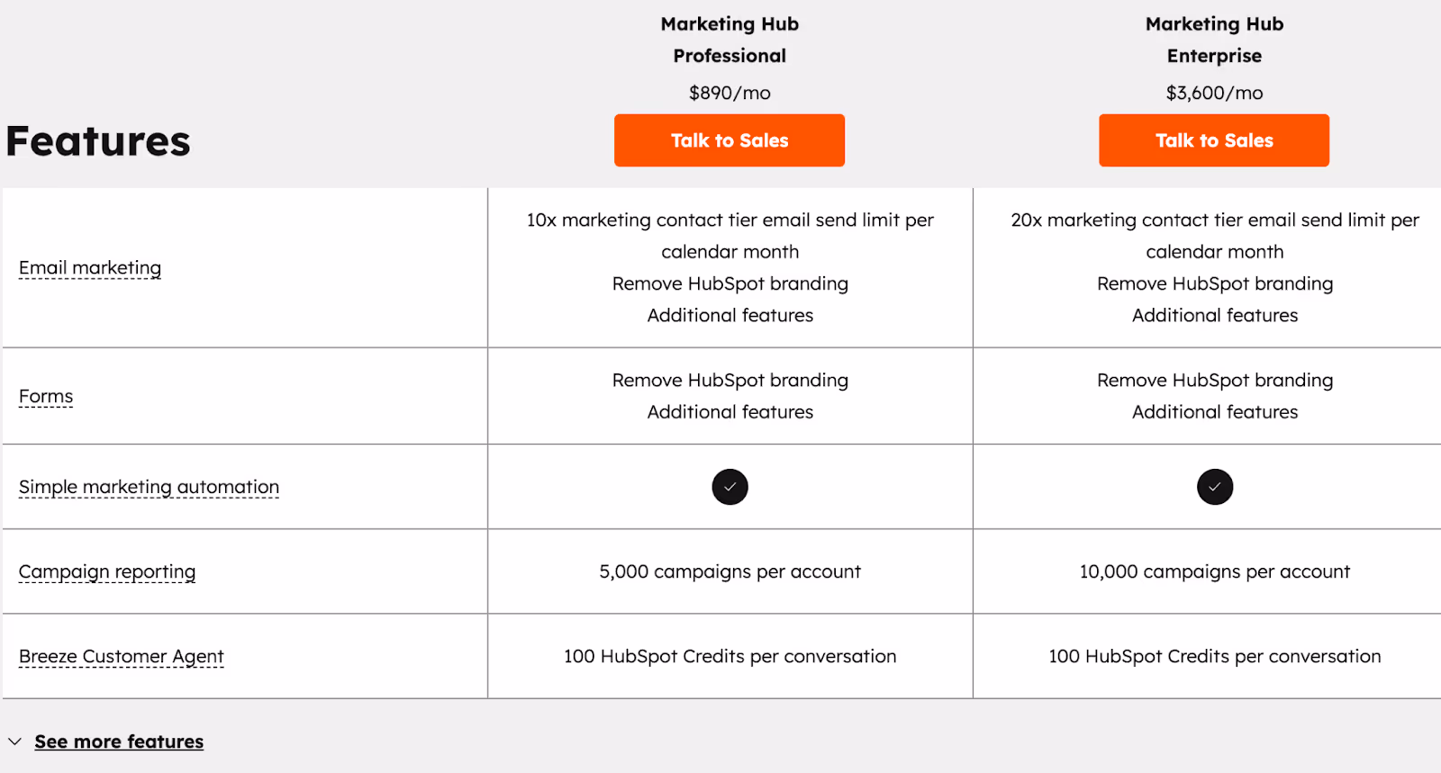Click Remove HubSpot branding under Forms Professional
This screenshot has height=773, width=1441.
pyautogui.click(x=730, y=380)
